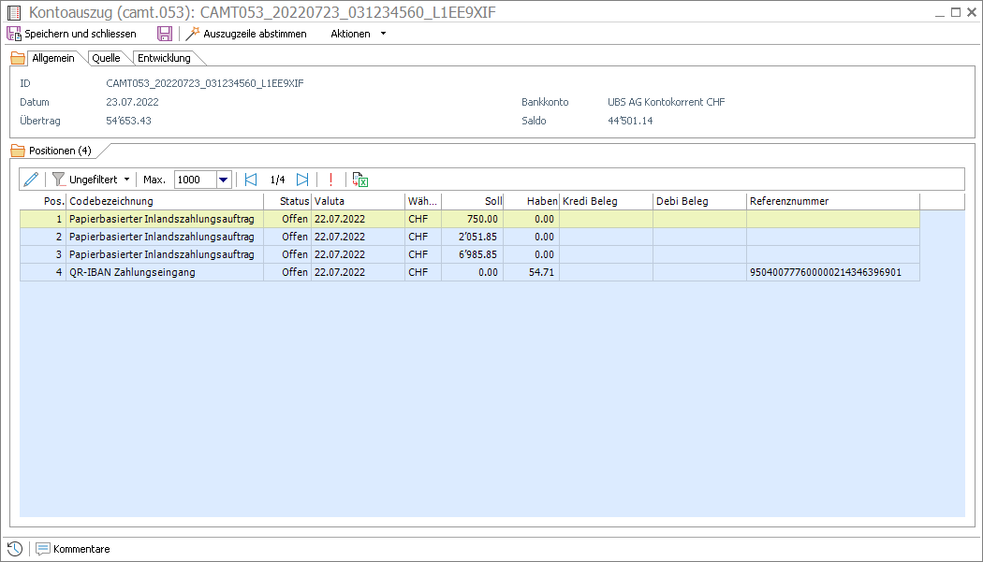
Task: Click the Excel export icon
Action: 360,180
